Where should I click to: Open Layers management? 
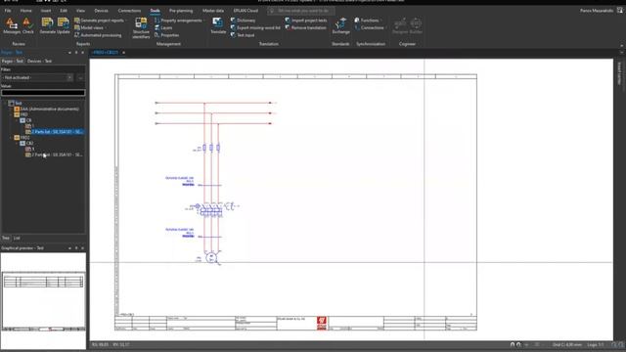click(x=163, y=28)
